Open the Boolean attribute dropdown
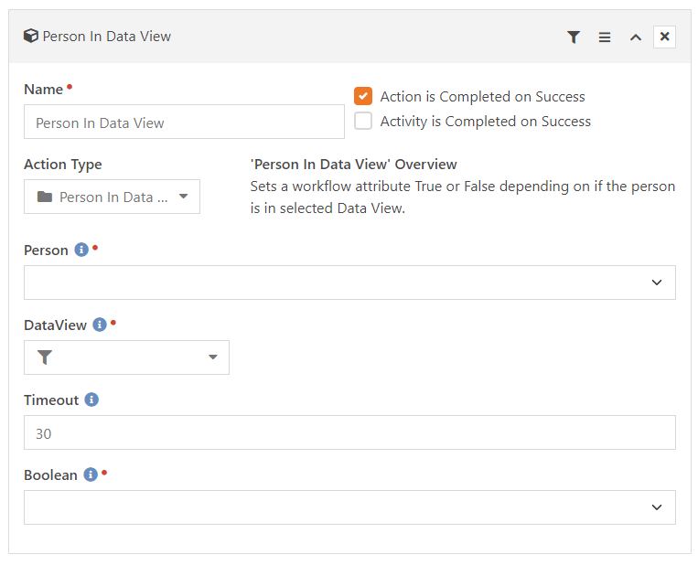This screenshot has height=565, width=698. 349,507
